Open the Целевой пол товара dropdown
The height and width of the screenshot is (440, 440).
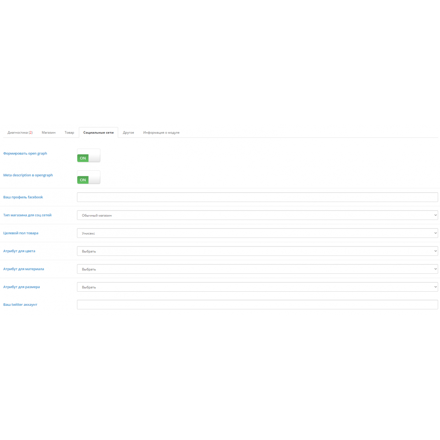pos(257,233)
